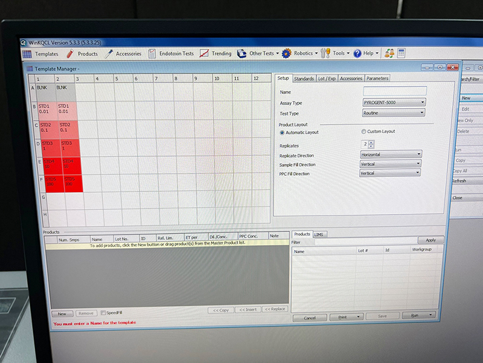
Task: Click the calculator icon in toolbar
Action: [x=401, y=53]
